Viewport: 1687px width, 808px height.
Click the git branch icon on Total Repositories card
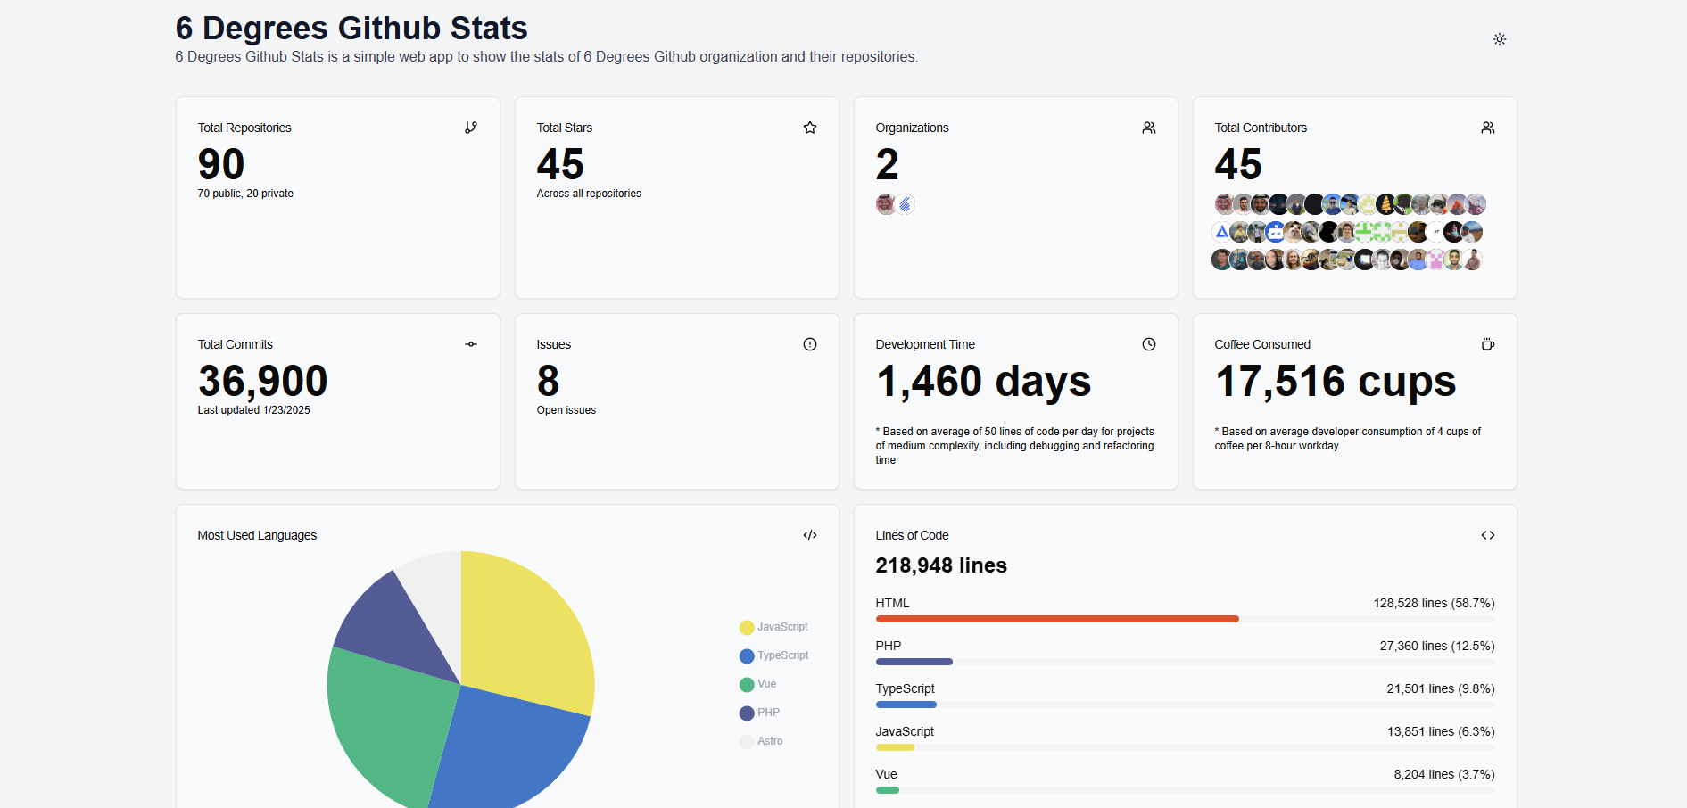point(471,127)
